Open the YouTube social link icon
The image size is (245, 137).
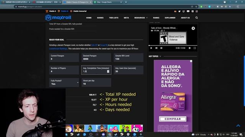tap(188, 11)
